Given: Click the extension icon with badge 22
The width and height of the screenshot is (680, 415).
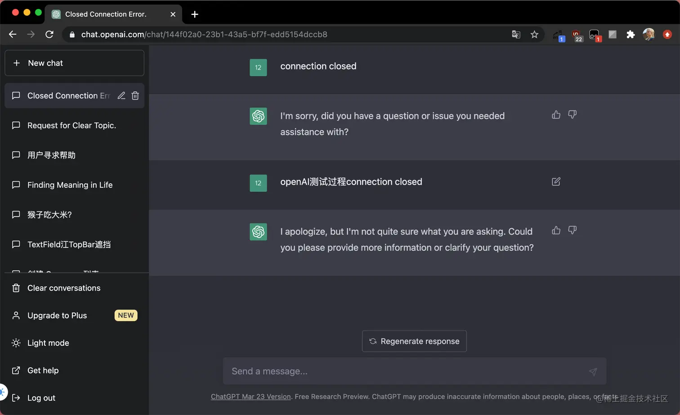Looking at the screenshot, I should [x=577, y=35].
